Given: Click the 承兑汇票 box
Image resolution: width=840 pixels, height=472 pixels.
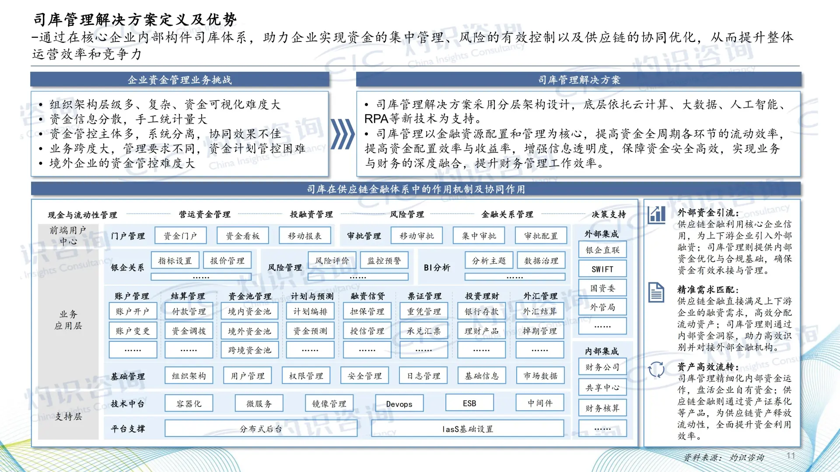Looking at the screenshot, I should [x=423, y=331].
